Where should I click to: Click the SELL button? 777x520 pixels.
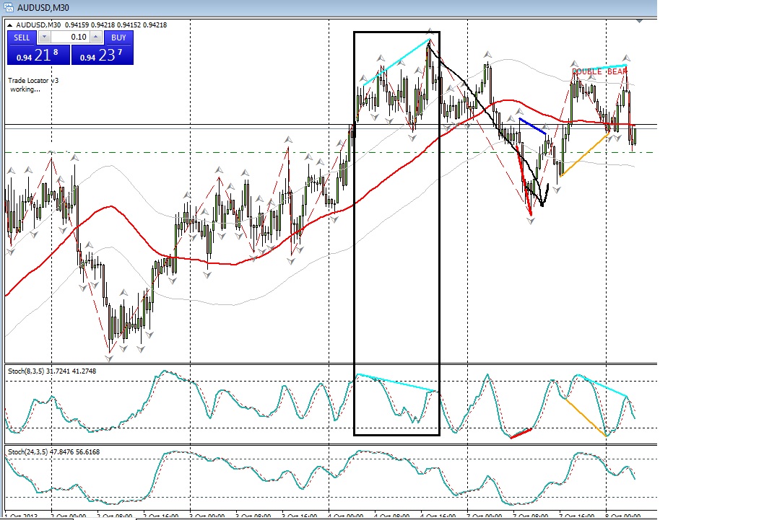click(x=22, y=37)
